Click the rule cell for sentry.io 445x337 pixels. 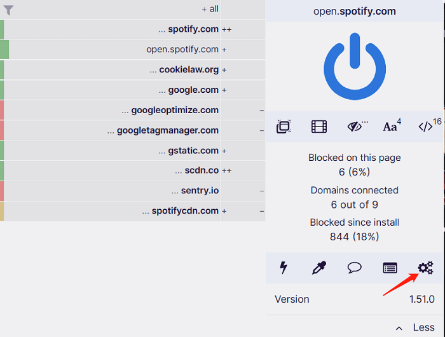point(243,191)
